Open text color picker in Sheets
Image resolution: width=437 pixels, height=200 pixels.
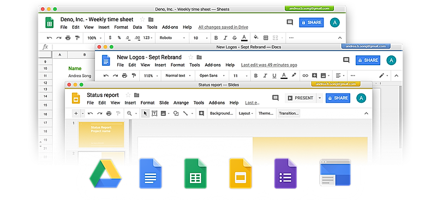pyautogui.click(x=244, y=38)
